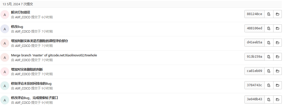
Task: Open commit hash d41eeb5a
Action: coord(254,43)
